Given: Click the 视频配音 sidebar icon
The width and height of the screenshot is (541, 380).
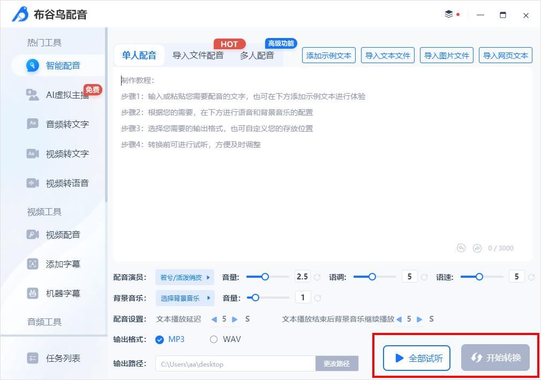Looking at the screenshot, I should tap(33, 234).
